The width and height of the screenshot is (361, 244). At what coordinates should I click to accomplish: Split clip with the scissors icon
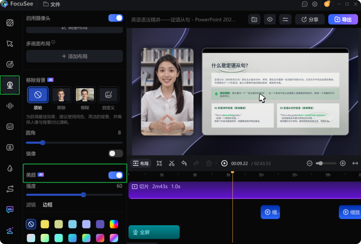tap(172, 163)
